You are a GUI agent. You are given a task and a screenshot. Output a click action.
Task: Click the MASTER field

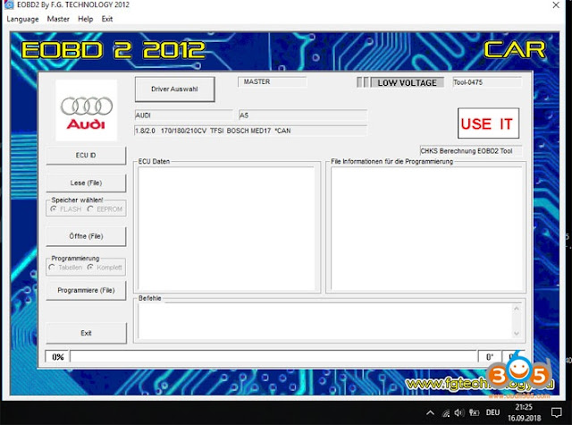pos(272,81)
